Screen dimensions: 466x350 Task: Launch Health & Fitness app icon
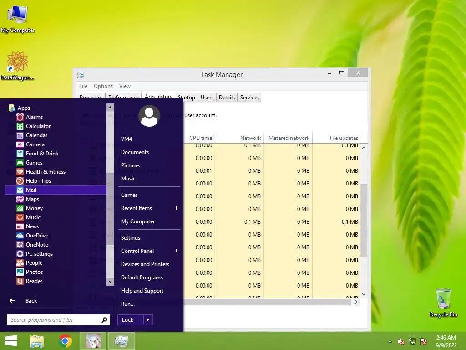tap(20, 172)
